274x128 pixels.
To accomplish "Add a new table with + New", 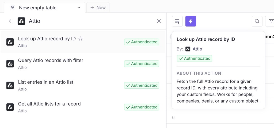I will click(x=98, y=7).
